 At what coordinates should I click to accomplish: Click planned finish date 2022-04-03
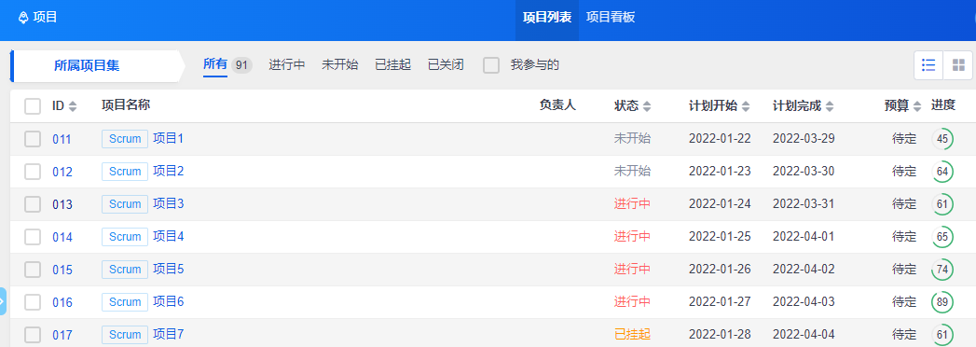[804, 302]
